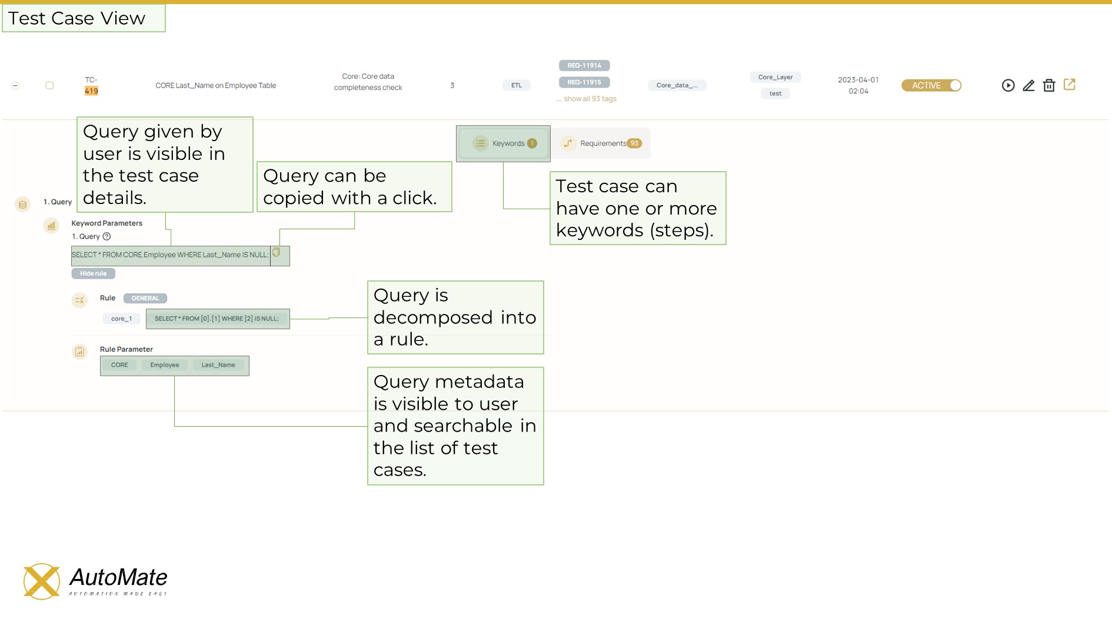Image resolution: width=1112 pixels, height=622 pixels.
Task: Select the chart icon next to Keyword Parameters
Action: pyautogui.click(x=51, y=226)
